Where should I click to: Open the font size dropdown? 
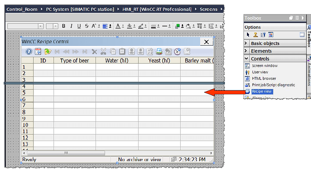tap(55, 26)
